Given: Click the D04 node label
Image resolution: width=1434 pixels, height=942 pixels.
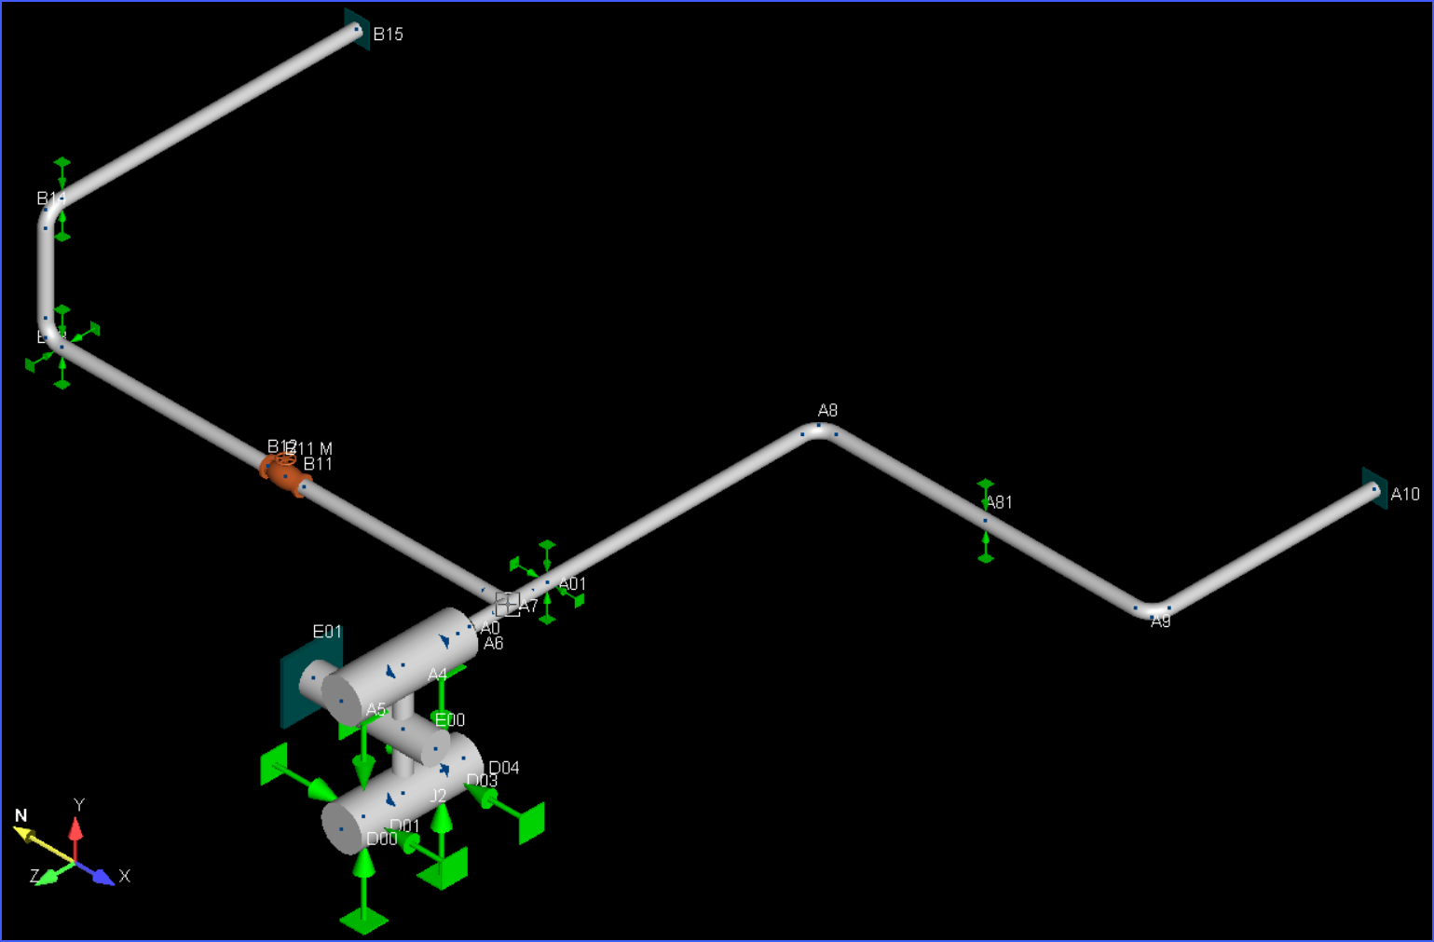Looking at the screenshot, I should [x=504, y=768].
